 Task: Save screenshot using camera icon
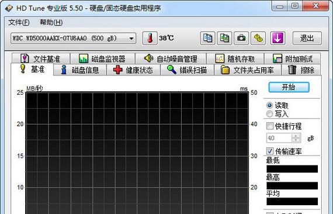coord(241,38)
